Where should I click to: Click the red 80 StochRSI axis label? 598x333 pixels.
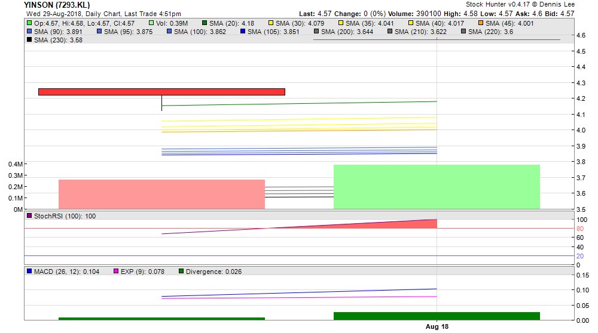tap(580, 229)
